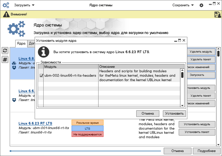Maximize the install module dialog
This screenshot has width=222, height=156.
tap(180, 40)
